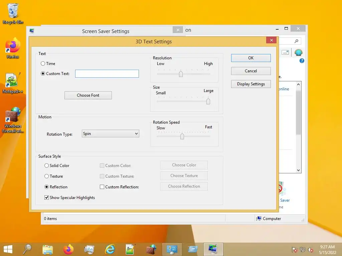Image resolution: width=342 pixels, height=256 pixels.
Task: Click the blue help question mark icon
Action: coord(302,61)
